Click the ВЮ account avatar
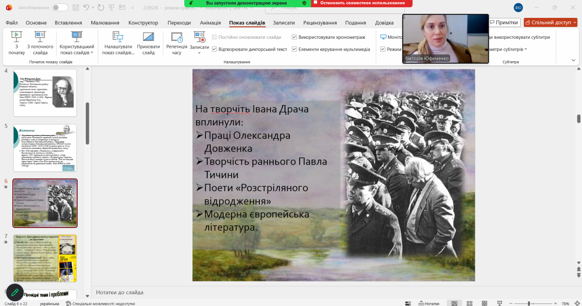The height and width of the screenshot is (306, 582). coord(519,8)
